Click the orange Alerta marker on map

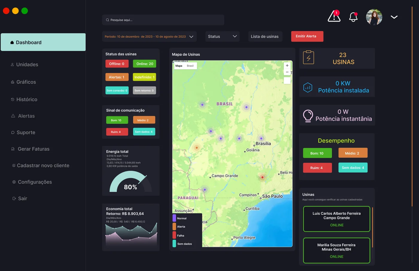(197, 147)
